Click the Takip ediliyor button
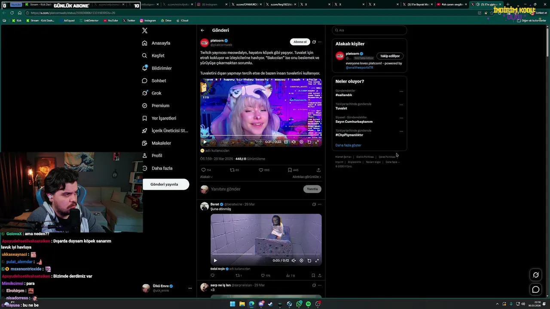550x309 pixels. coord(390,56)
